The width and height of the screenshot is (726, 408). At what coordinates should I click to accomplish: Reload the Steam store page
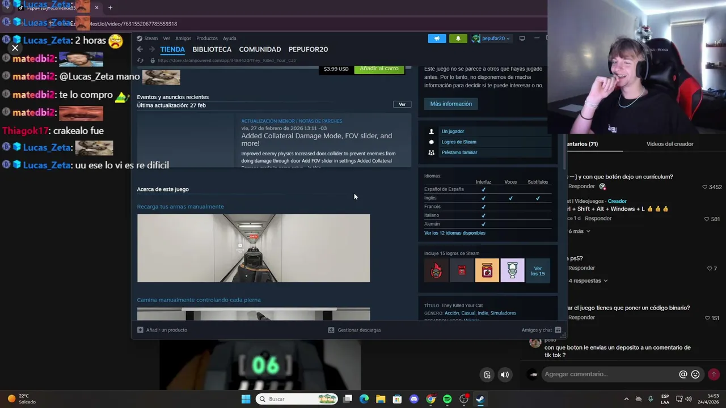(140, 60)
